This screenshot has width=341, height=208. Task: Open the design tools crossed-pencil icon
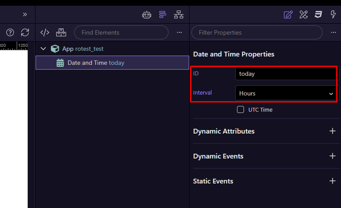pos(303,14)
